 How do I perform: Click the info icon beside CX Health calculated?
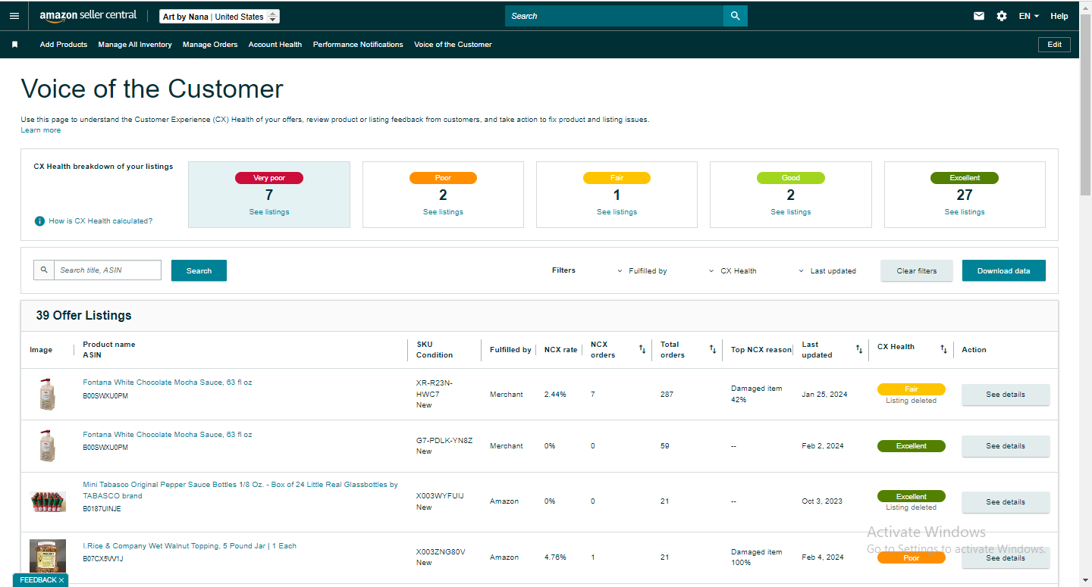(x=39, y=221)
